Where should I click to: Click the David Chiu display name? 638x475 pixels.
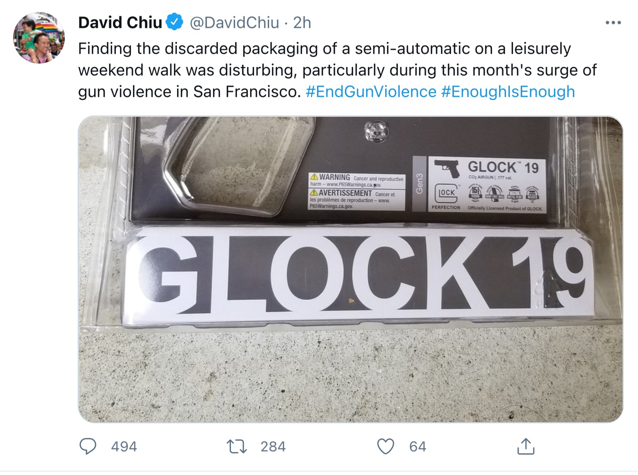(x=120, y=23)
